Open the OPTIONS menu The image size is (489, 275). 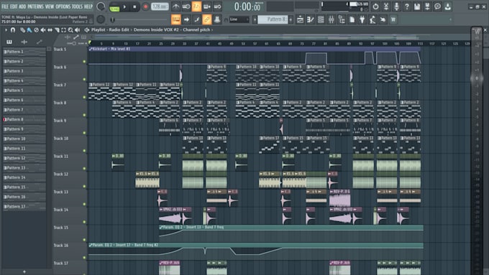pyautogui.click(x=63, y=6)
